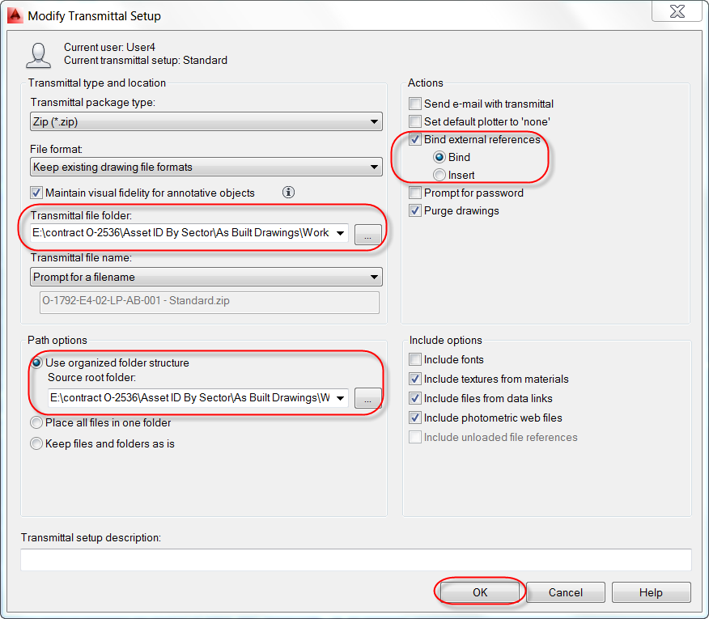Click the AutoCAD logo in title bar
Screen dimensions: 709x619
point(15,15)
